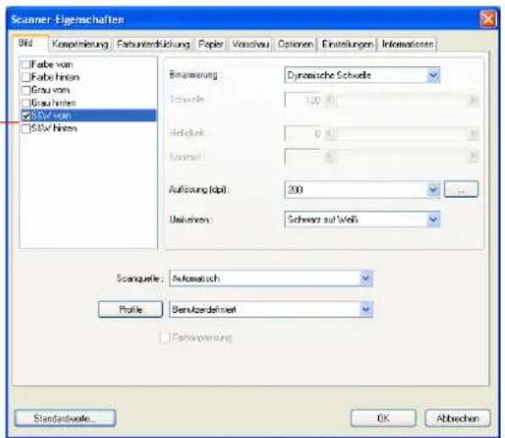Viewport: 505px width, 438px height.
Task: Toggle the Farbanpassung checkbox
Action: [x=165, y=338]
